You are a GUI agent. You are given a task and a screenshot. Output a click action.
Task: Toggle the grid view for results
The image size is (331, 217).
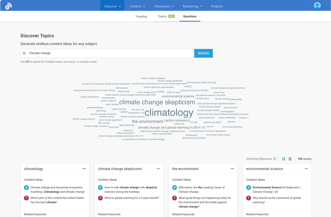tap(284, 159)
